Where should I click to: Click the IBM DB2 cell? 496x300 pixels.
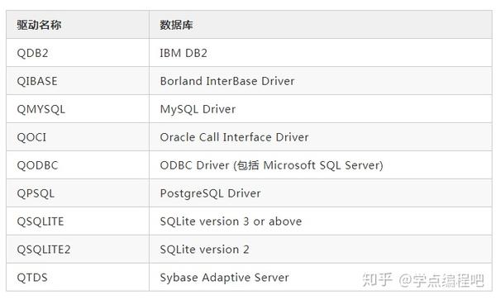tap(184, 53)
